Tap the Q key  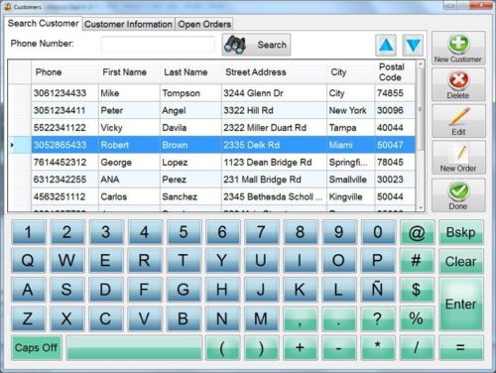point(28,261)
